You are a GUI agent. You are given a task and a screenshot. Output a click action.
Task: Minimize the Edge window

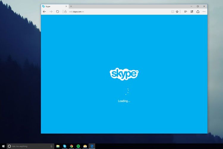click(191, 6)
